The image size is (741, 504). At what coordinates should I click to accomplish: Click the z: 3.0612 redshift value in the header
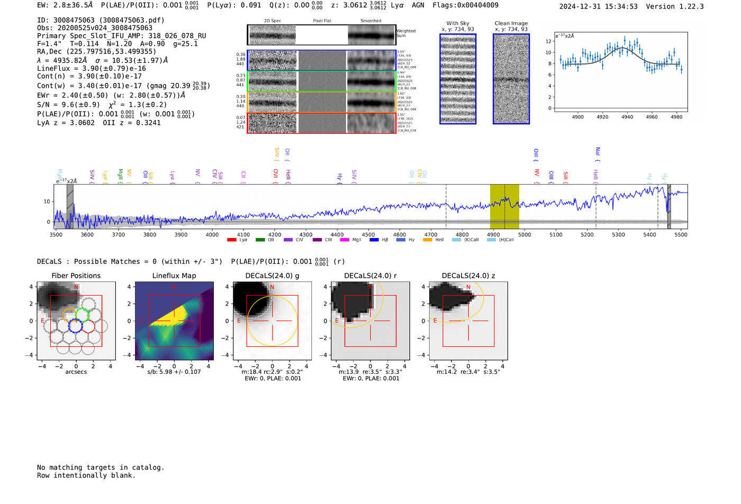click(x=358, y=5)
